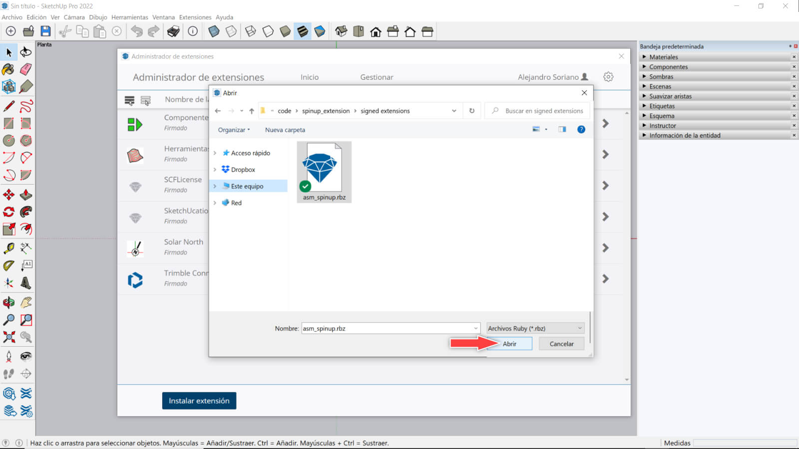
Task: Open the Archivos Ruby file type dropdown
Action: [x=535, y=328]
